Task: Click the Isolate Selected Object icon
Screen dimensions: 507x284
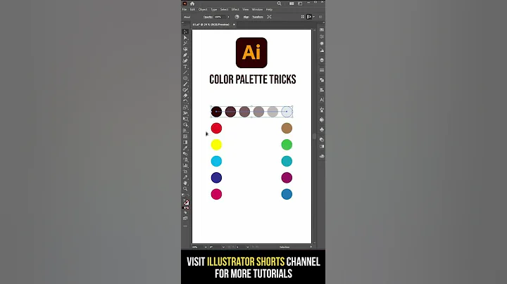Action: [269, 17]
